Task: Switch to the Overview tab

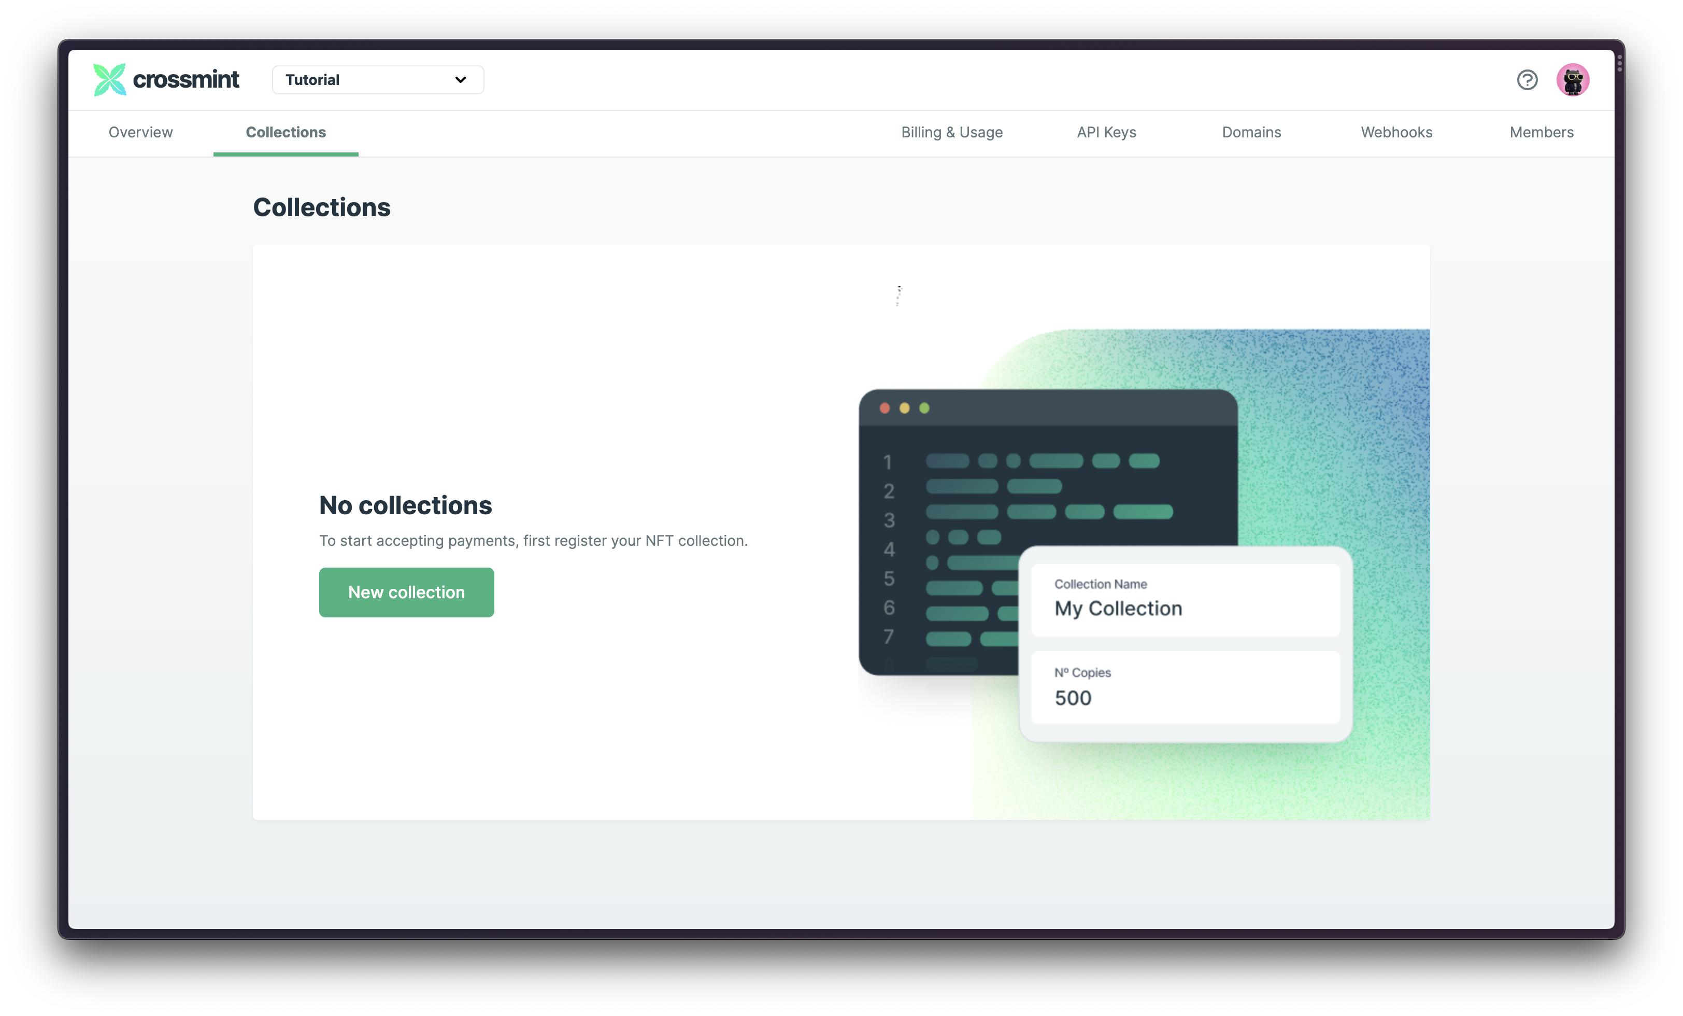Action: 141,133
